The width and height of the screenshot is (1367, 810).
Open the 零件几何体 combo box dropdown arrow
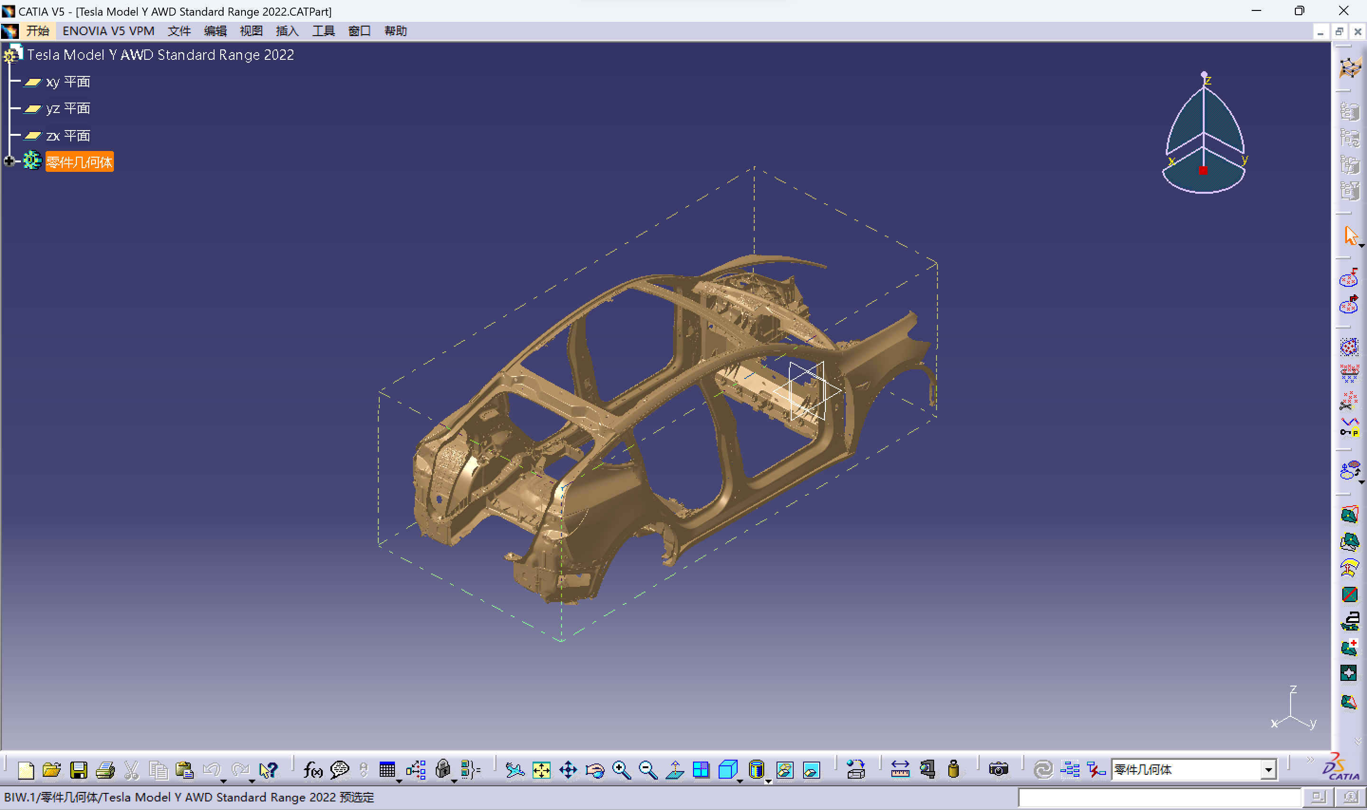click(x=1269, y=770)
